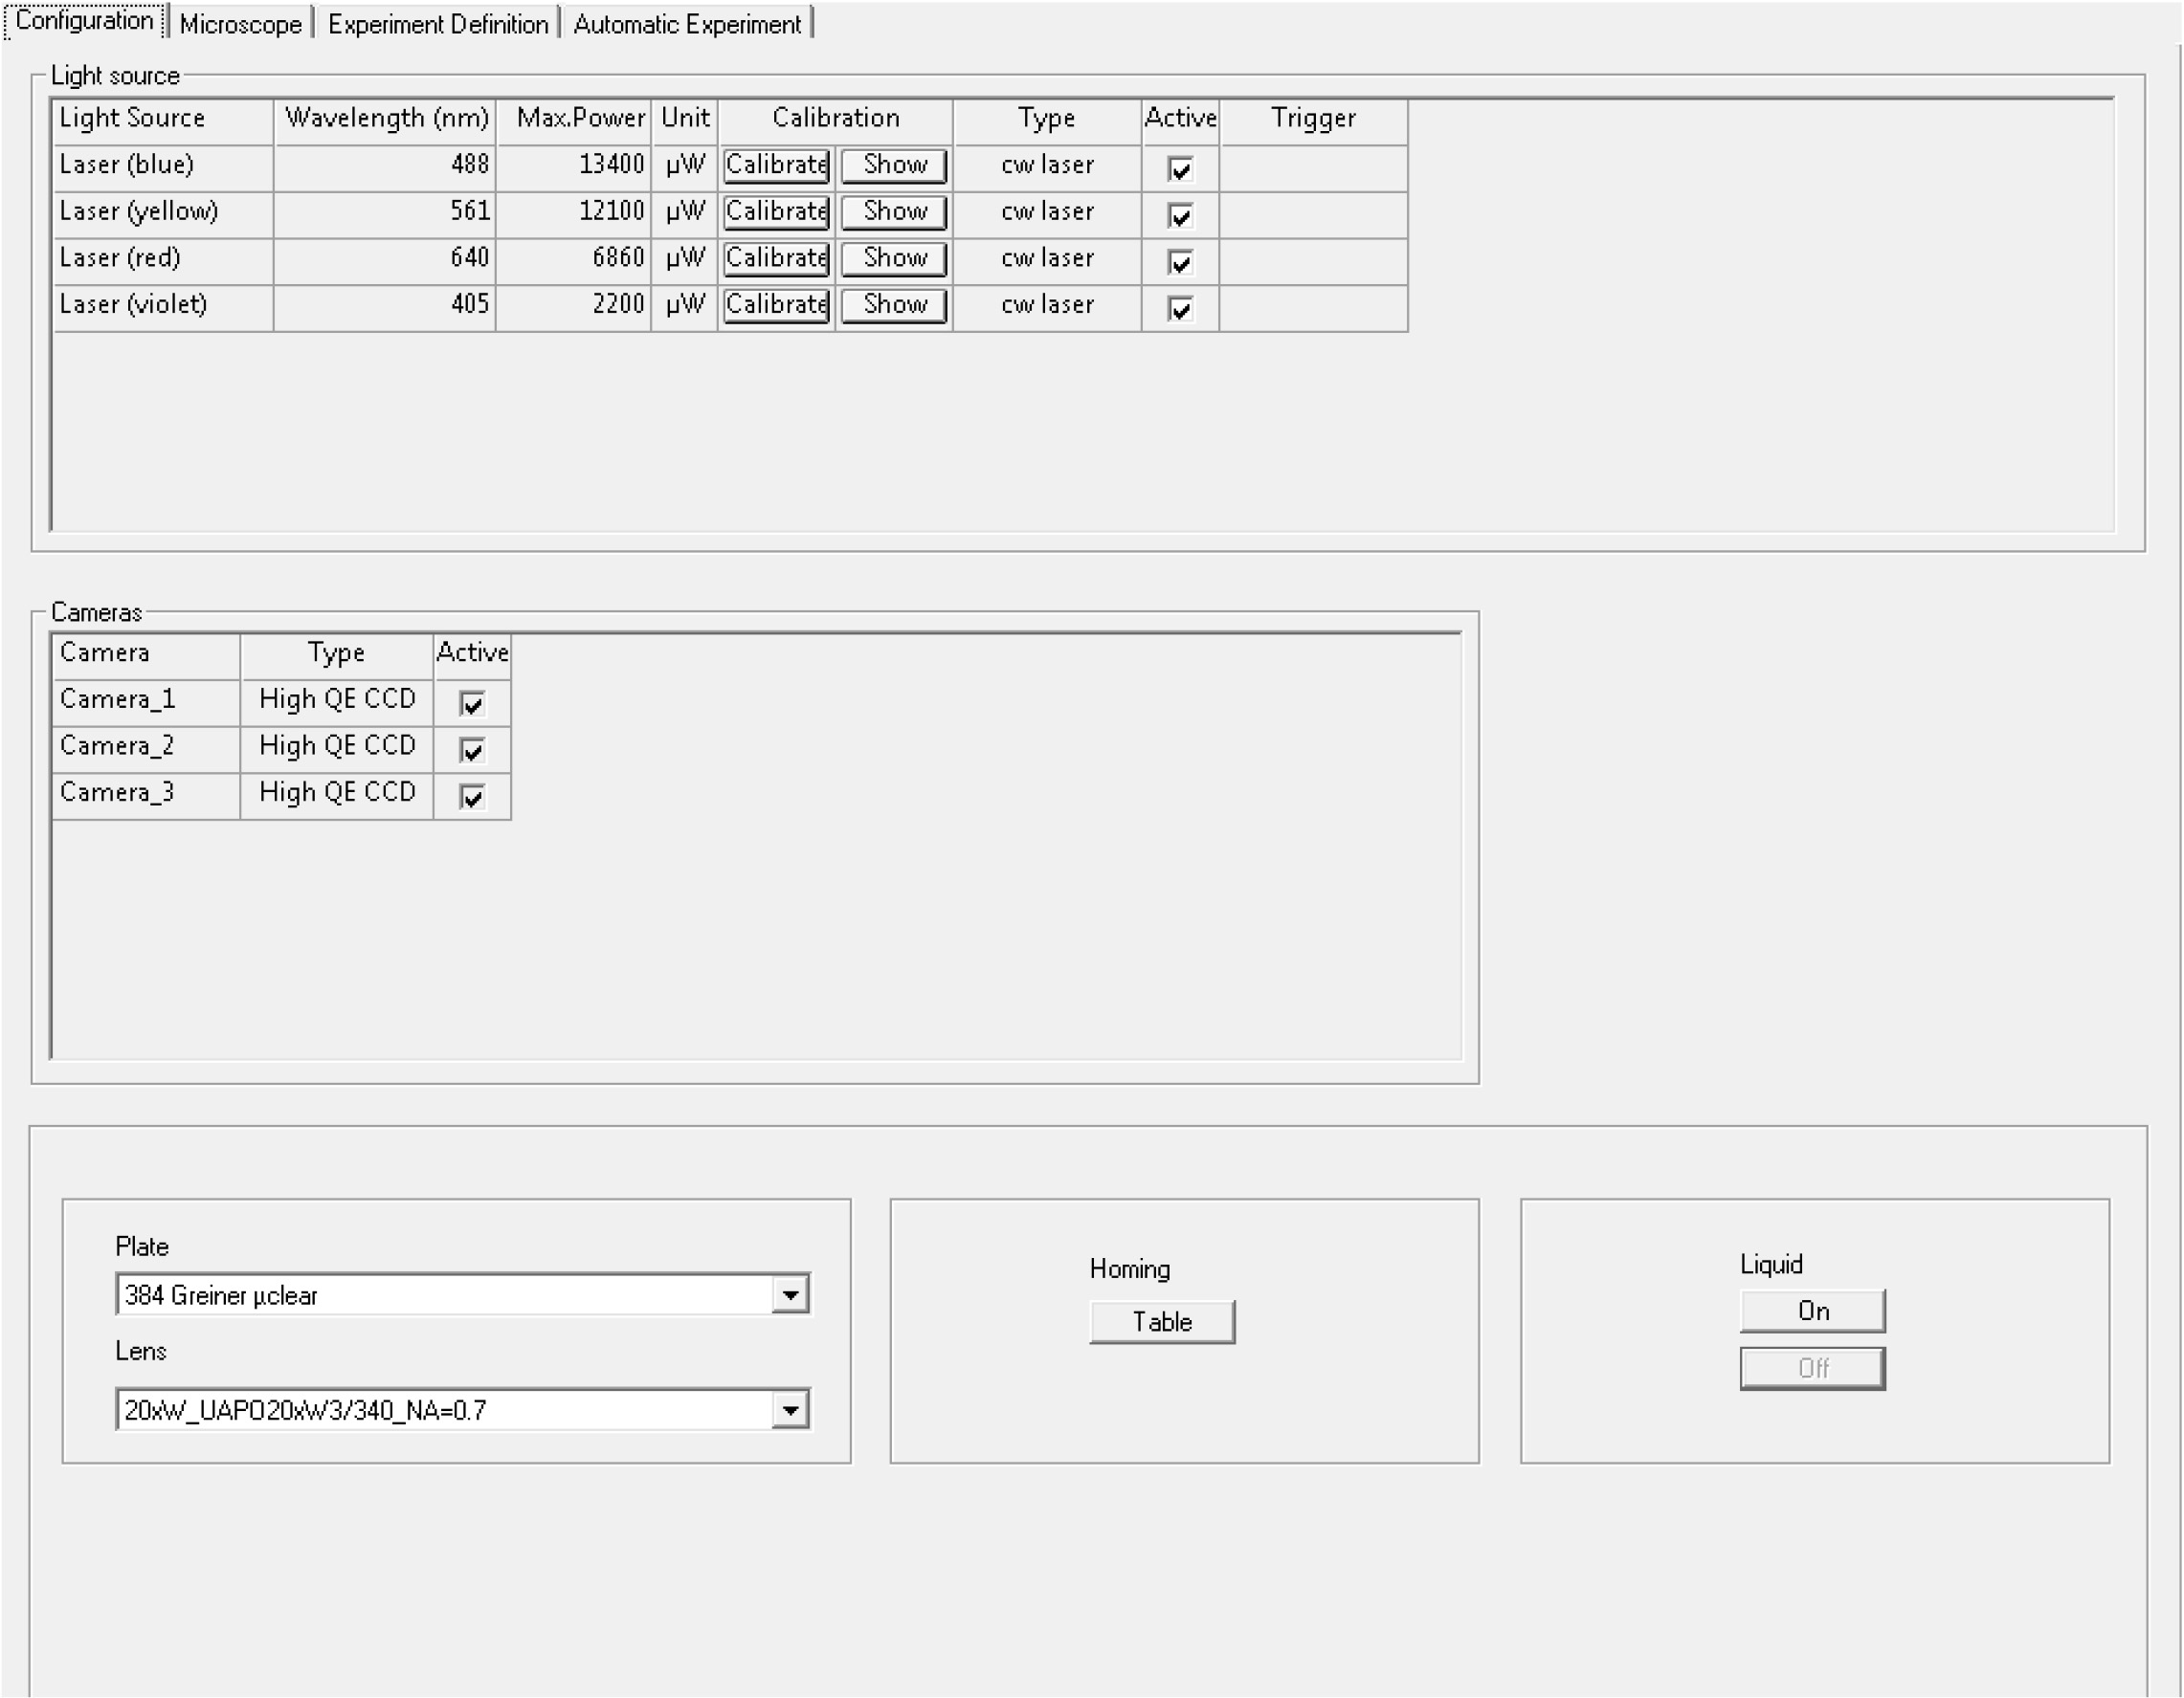Image resolution: width=2184 pixels, height=1698 pixels.
Task: Toggle Camera_1 Active checkbox
Action: point(472,703)
